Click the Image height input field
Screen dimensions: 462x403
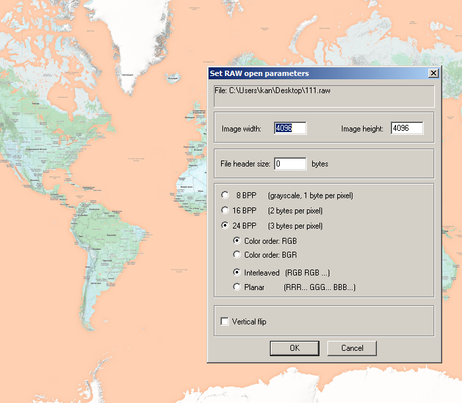pyautogui.click(x=407, y=128)
